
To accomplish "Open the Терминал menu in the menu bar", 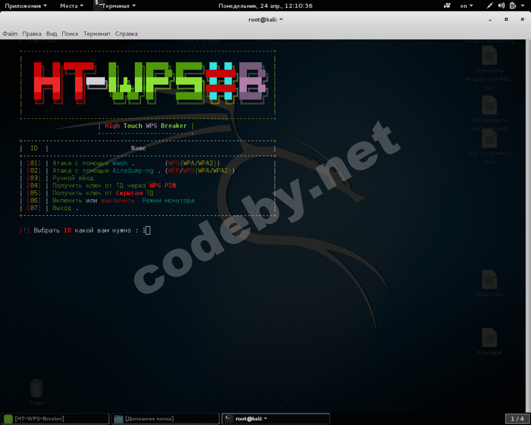I will pos(97,34).
